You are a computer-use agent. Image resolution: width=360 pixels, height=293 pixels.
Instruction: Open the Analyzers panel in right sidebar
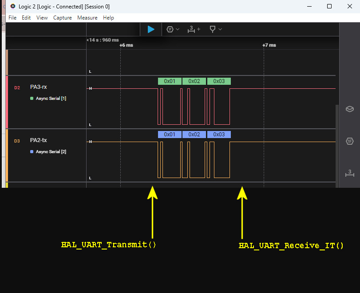click(x=350, y=141)
